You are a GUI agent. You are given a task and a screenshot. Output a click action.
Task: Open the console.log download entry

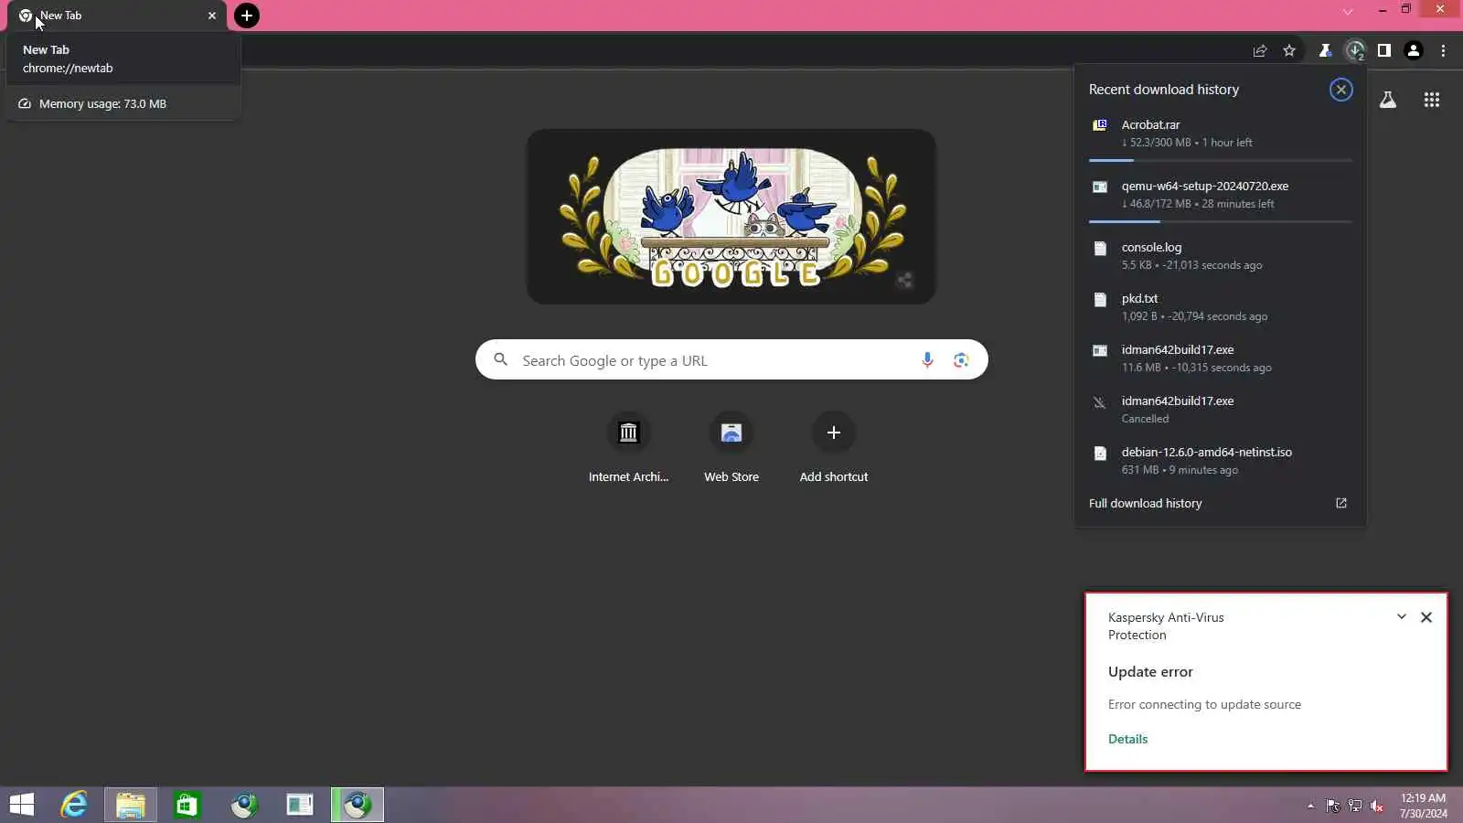coord(1221,256)
